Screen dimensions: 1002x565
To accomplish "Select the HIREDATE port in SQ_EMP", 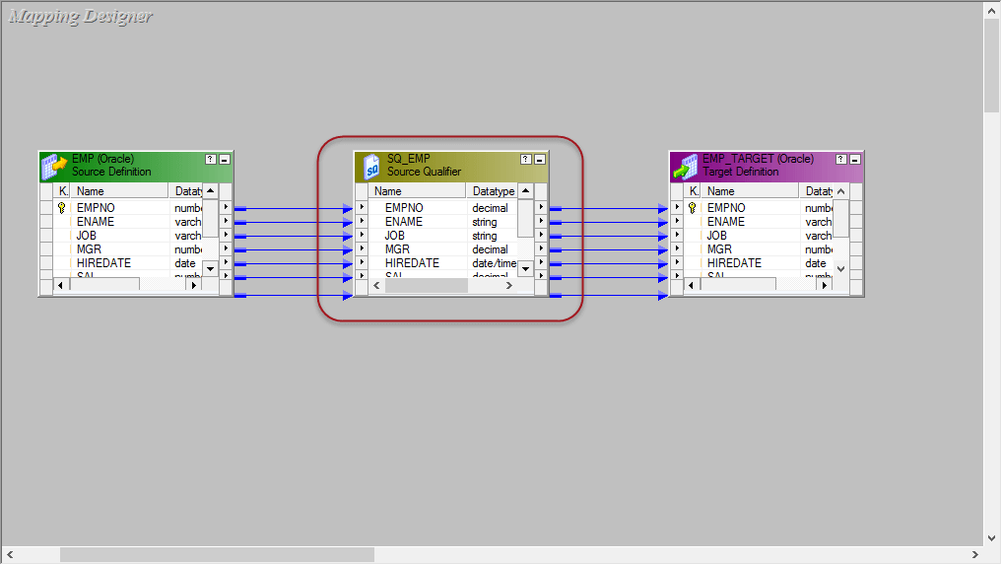I will pyautogui.click(x=412, y=263).
